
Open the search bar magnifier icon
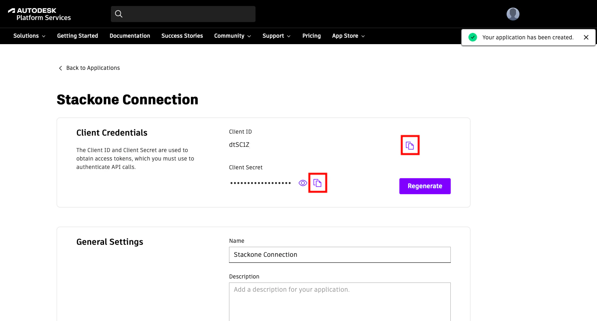tap(119, 14)
